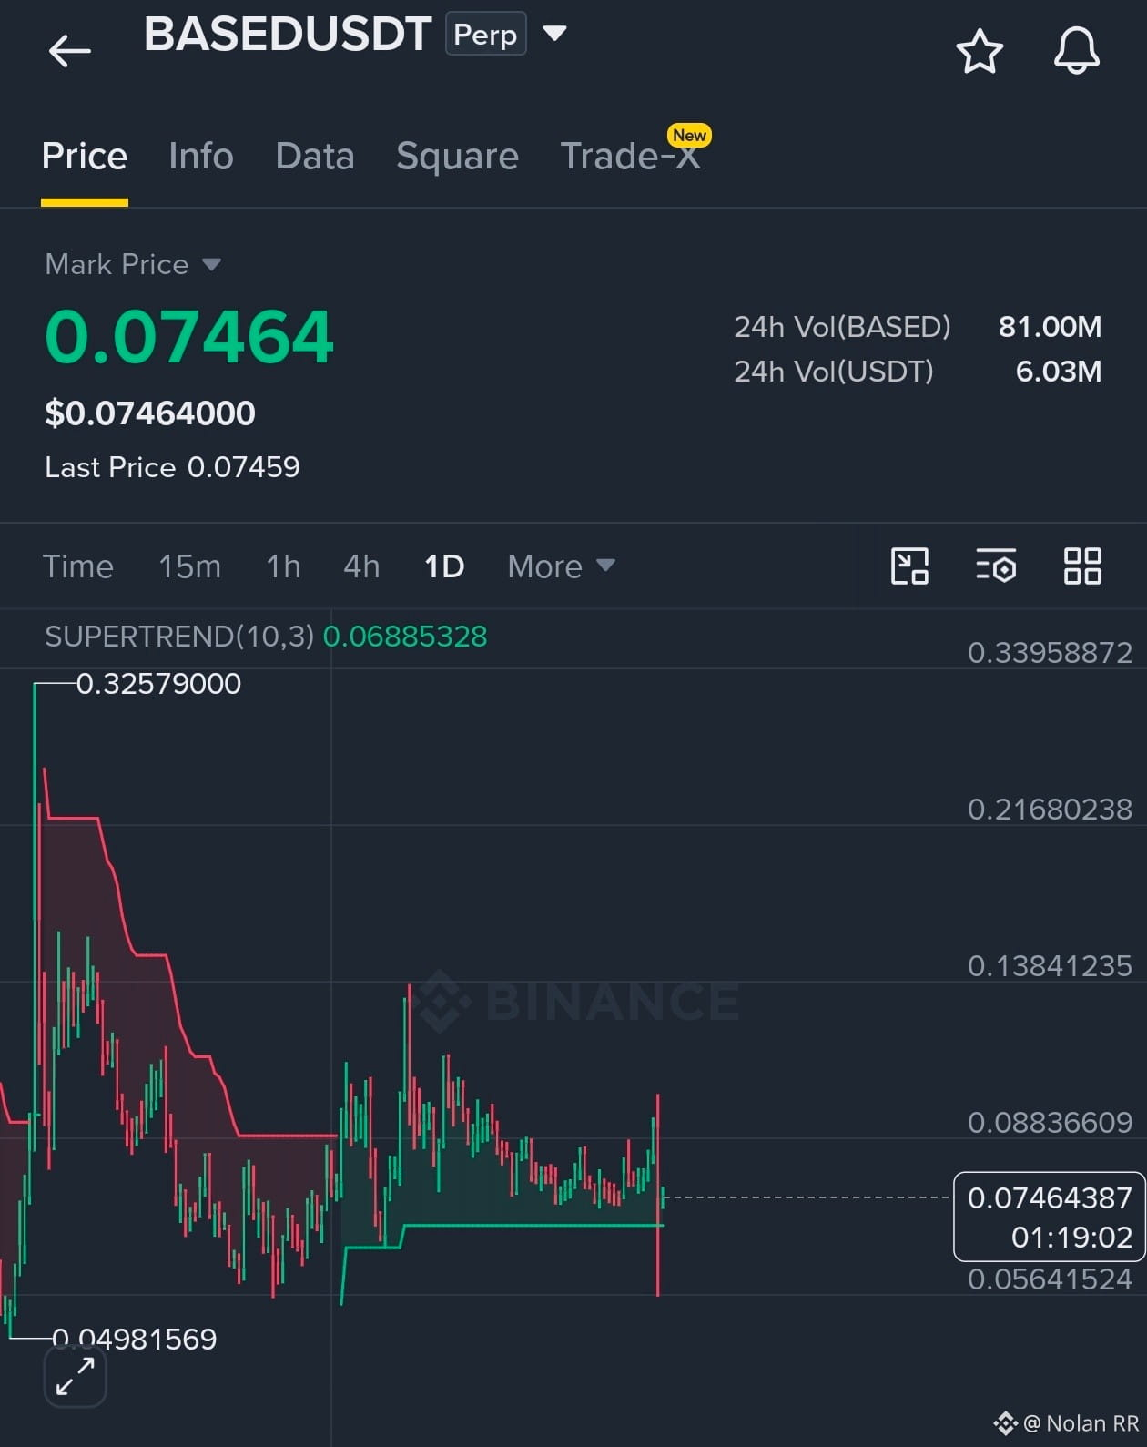Tap the 0.13841235 price axis label
The image size is (1147, 1447).
[x=1050, y=965]
